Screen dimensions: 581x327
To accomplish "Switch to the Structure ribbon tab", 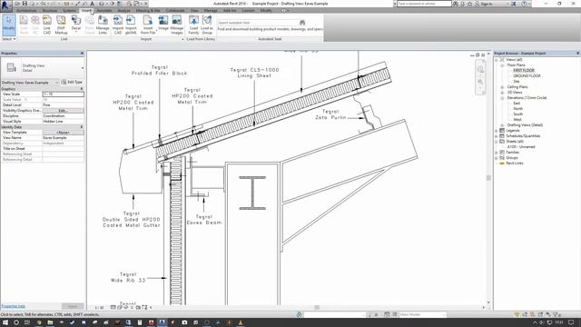I will tap(50, 11).
